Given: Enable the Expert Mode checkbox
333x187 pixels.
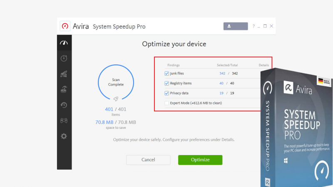Looking at the screenshot, I should click(x=167, y=103).
